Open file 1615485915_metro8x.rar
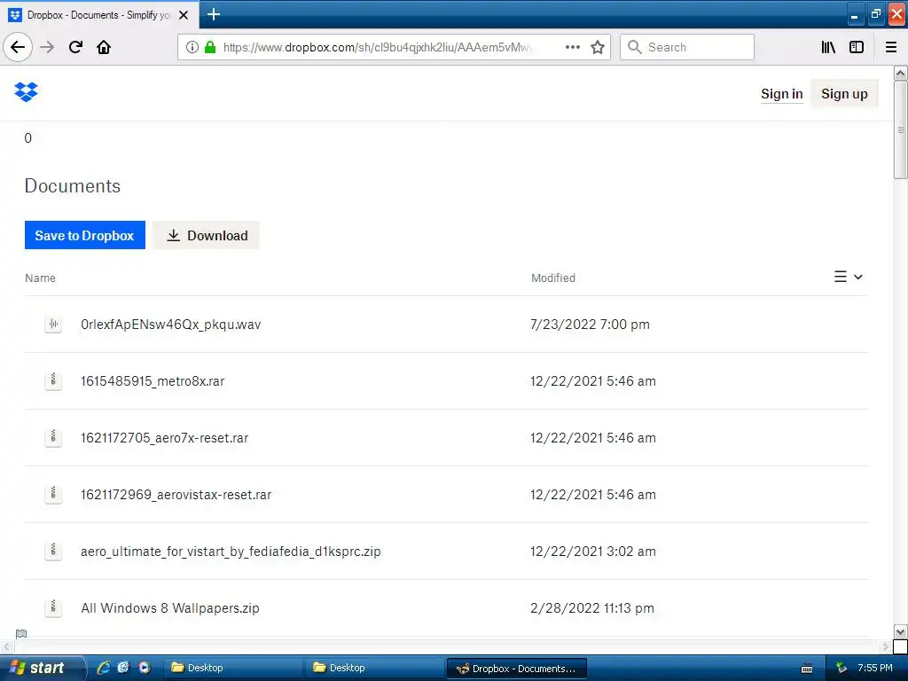Image resolution: width=908 pixels, height=681 pixels. (153, 381)
